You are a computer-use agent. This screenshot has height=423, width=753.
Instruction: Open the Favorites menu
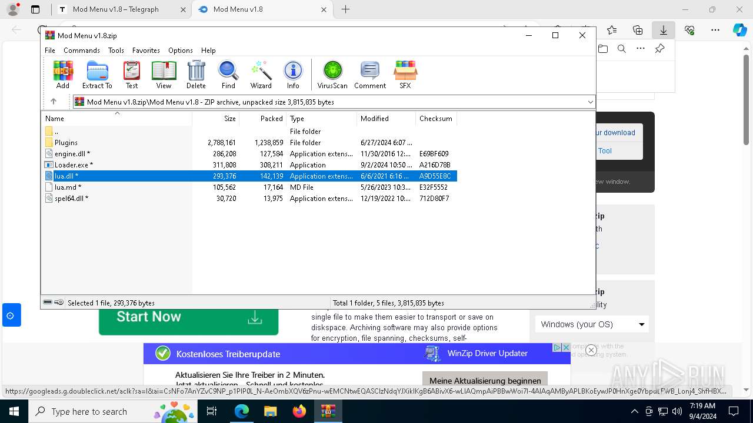(146, 51)
